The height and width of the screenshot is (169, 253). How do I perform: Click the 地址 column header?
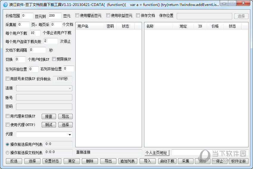(x=183, y=26)
